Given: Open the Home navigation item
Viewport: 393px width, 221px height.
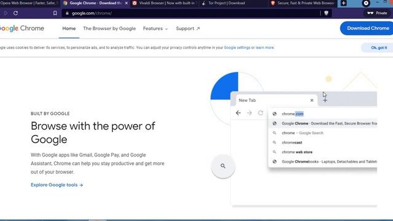Looking at the screenshot, I should pos(69,29).
